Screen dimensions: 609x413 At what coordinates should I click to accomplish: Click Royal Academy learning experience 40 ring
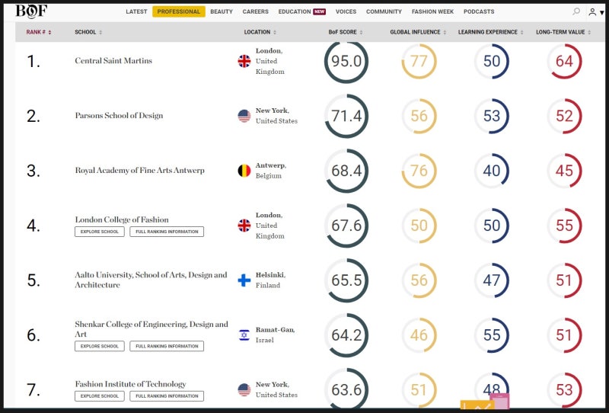492,171
